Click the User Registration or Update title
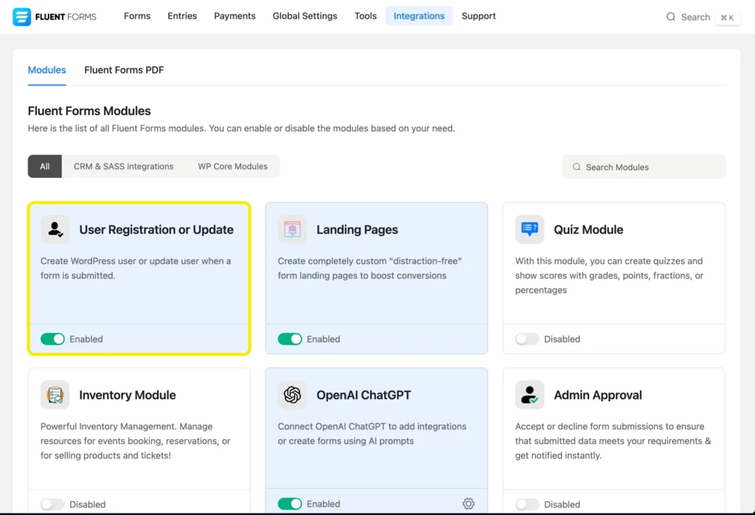 click(156, 229)
